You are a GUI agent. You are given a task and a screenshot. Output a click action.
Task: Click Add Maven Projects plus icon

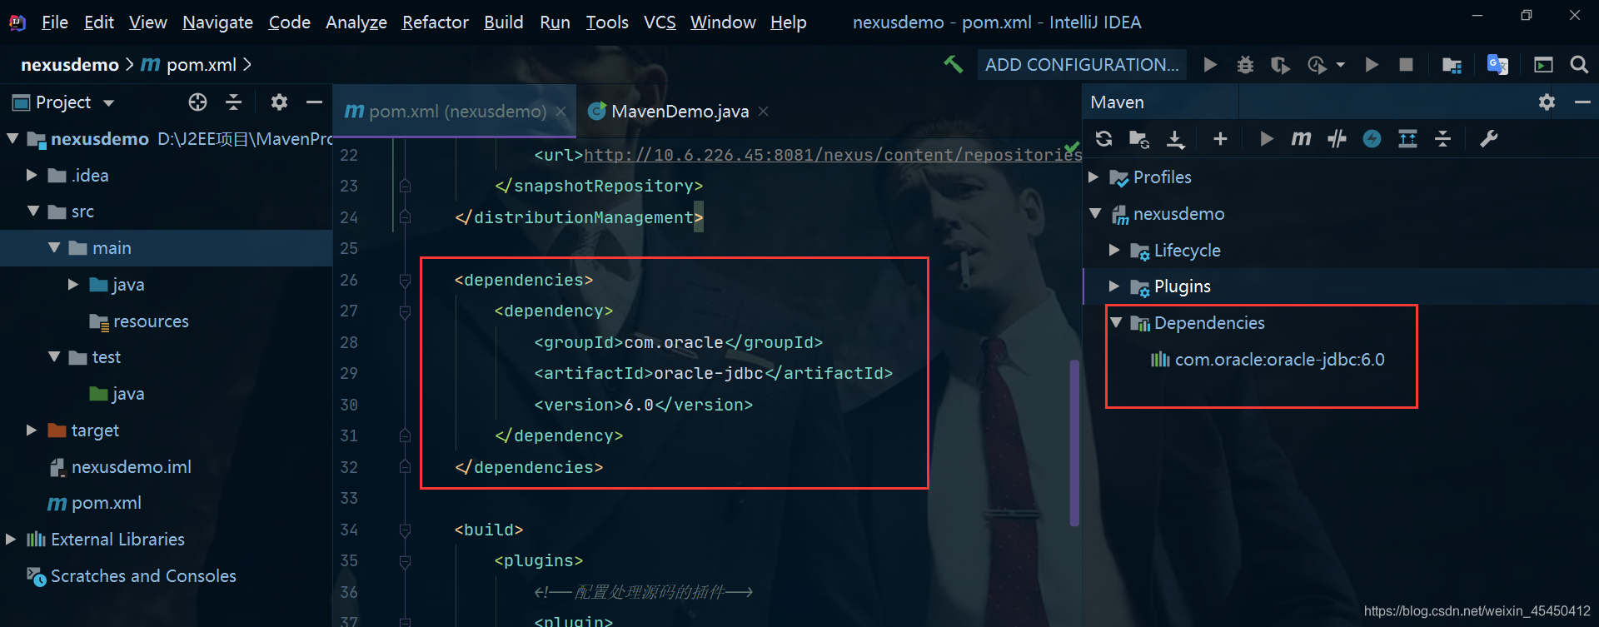(x=1220, y=139)
